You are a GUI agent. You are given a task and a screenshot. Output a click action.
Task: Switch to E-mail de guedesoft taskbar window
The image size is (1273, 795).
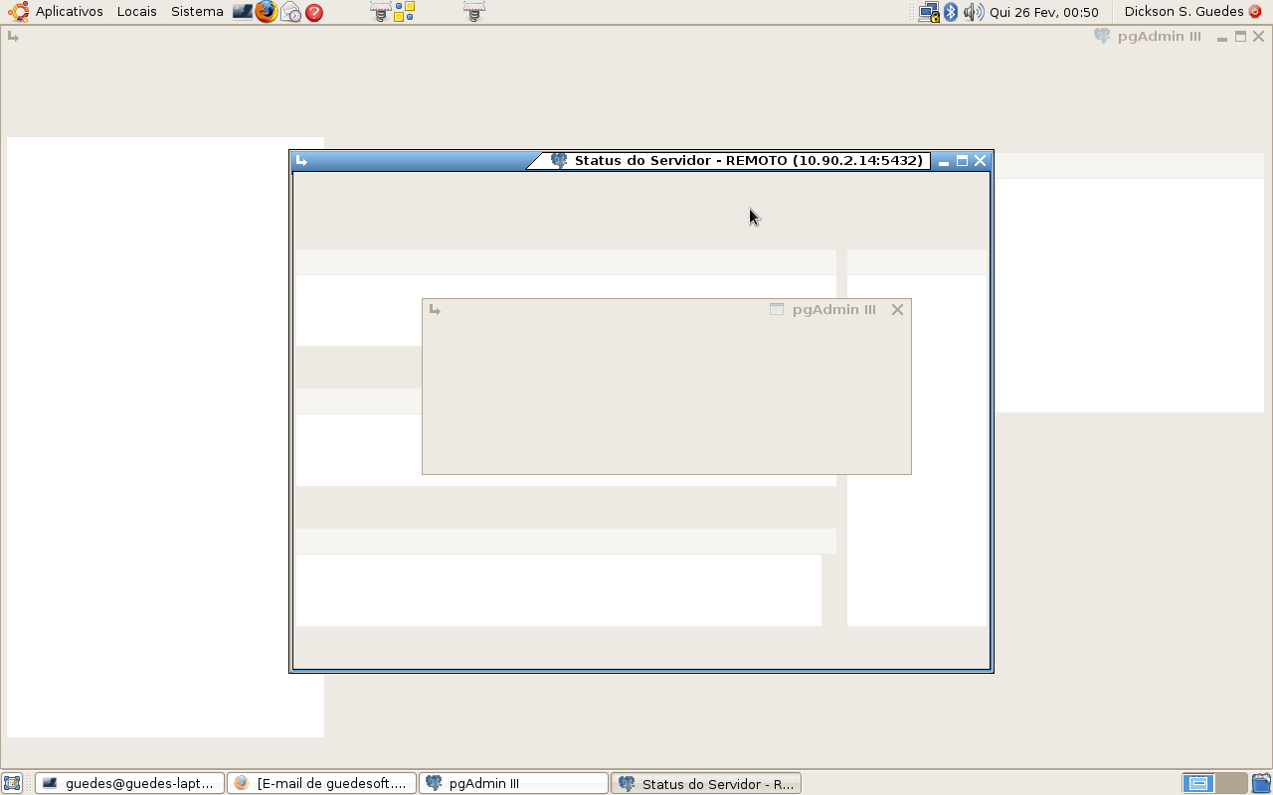pyautogui.click(x=321, y=783)
